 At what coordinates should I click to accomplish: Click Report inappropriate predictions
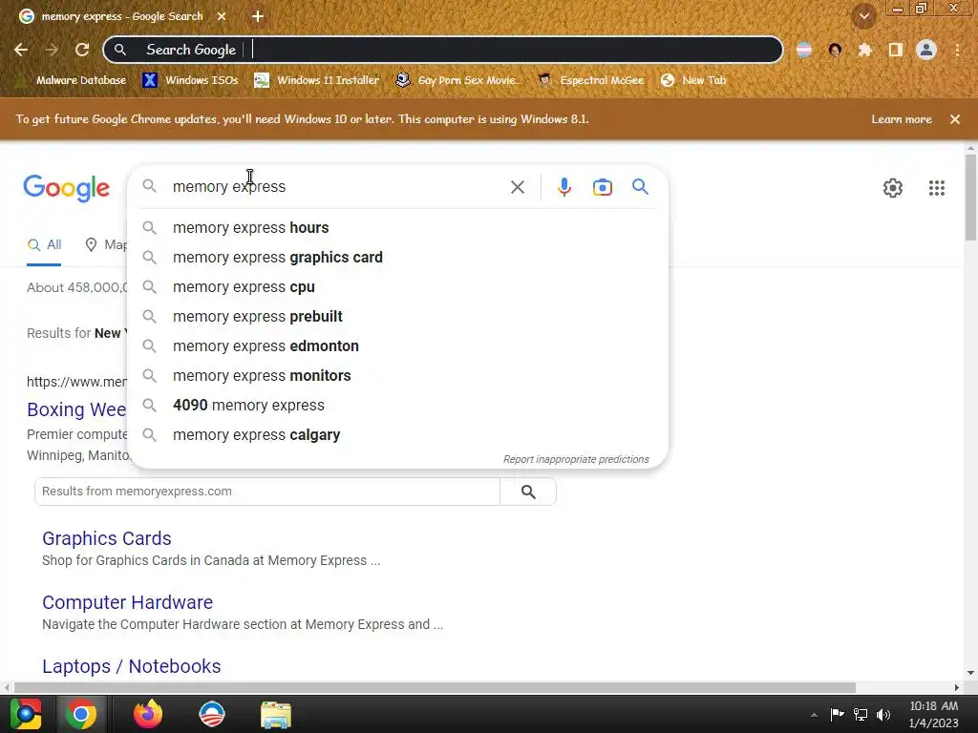click(576, 459)
